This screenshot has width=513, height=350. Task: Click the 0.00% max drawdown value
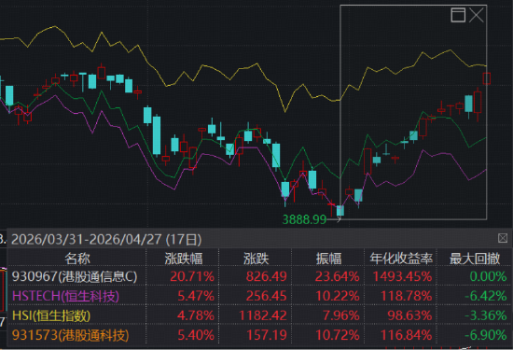[488, 276]
